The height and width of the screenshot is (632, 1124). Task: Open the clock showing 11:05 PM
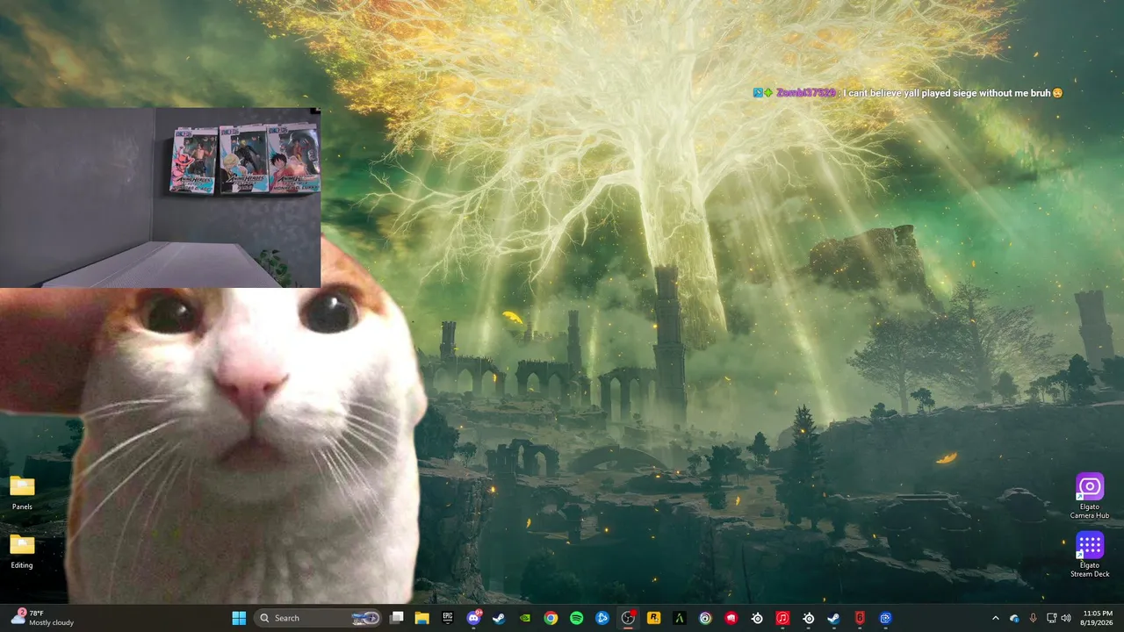(1098, 618)
